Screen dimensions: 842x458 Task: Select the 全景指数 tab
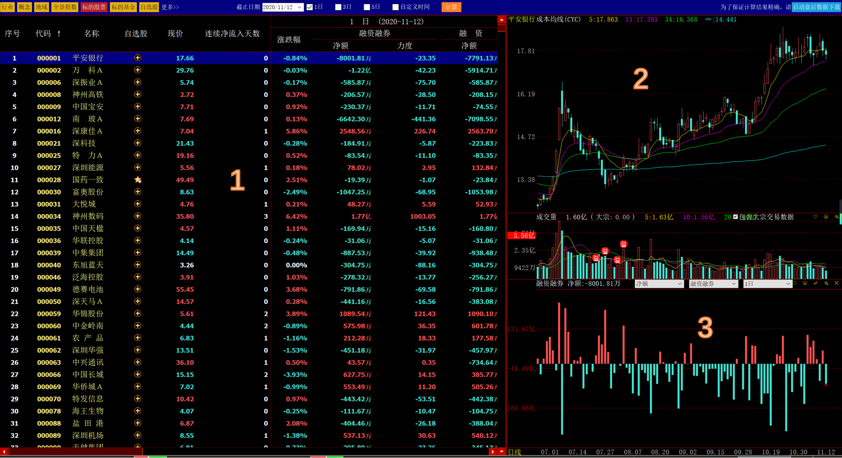click(x=65, y=7)
